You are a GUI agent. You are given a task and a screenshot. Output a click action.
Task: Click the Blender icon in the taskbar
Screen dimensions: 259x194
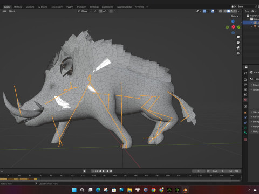[185, 190]
